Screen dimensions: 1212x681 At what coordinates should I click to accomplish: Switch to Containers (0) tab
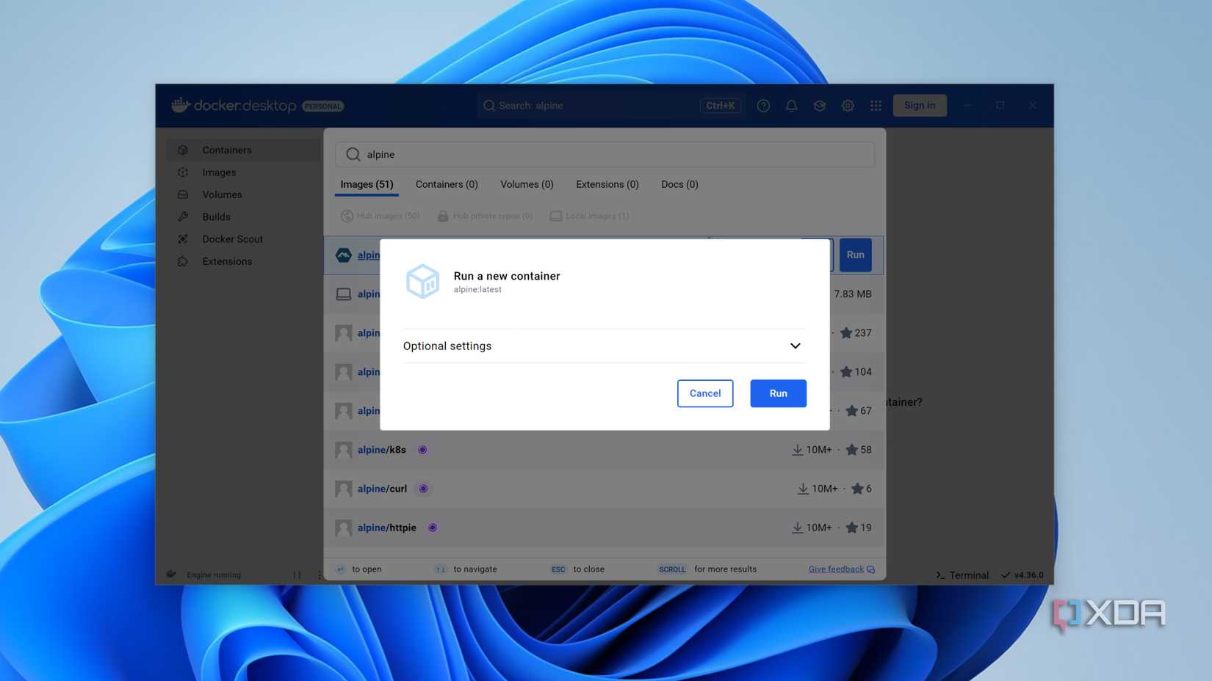[446, 184]
